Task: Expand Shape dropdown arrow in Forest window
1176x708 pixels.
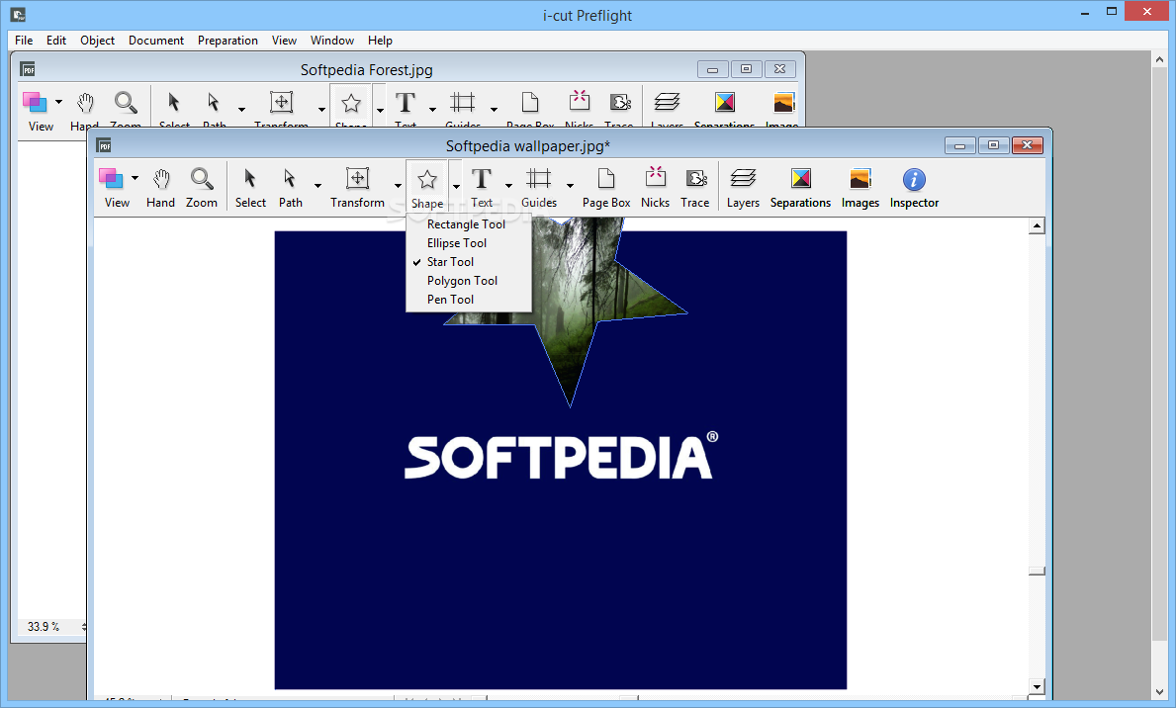Action: (380, 110)
